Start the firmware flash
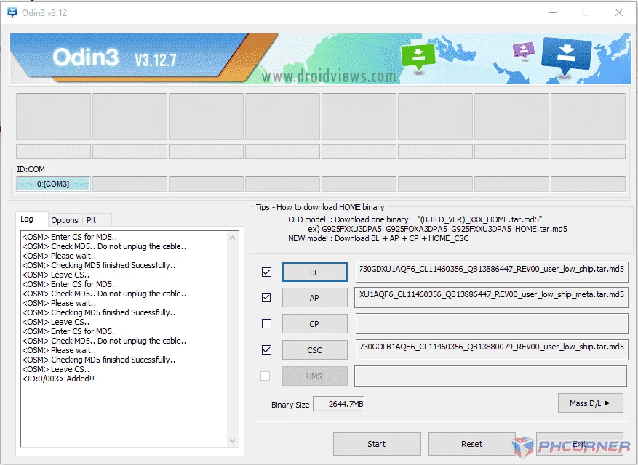The height and width of the screenshot is (465, 638). coord(377,444)
